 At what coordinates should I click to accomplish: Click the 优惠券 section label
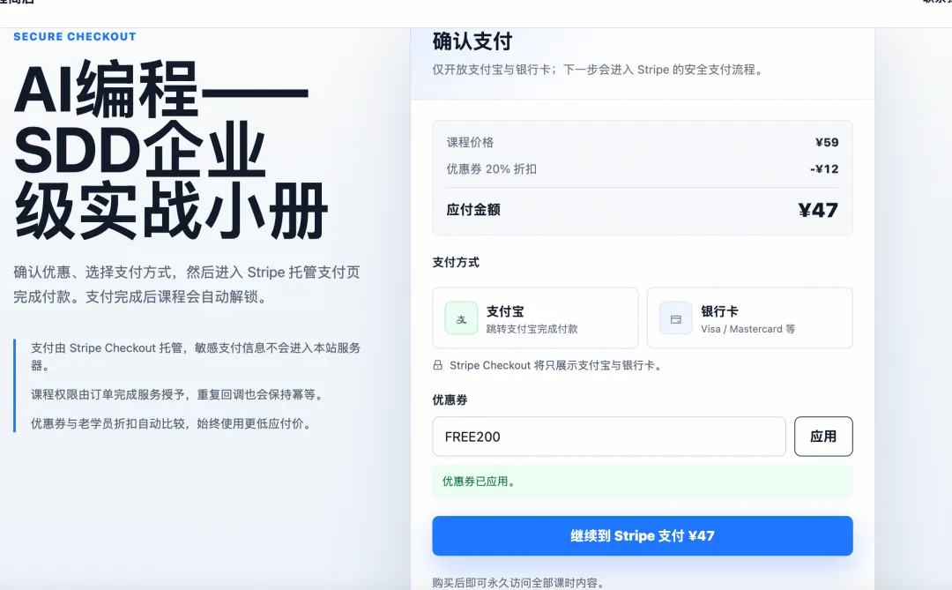pos(450,400)
